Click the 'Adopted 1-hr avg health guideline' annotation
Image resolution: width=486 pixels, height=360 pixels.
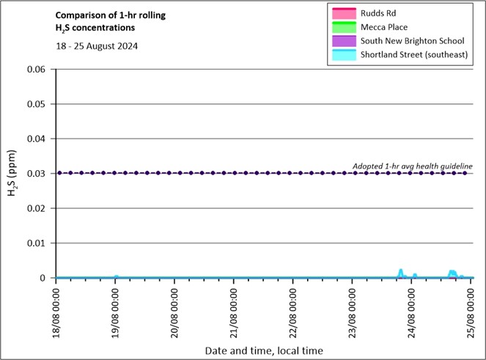411,166
